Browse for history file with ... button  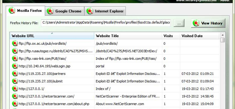[179, 23]
